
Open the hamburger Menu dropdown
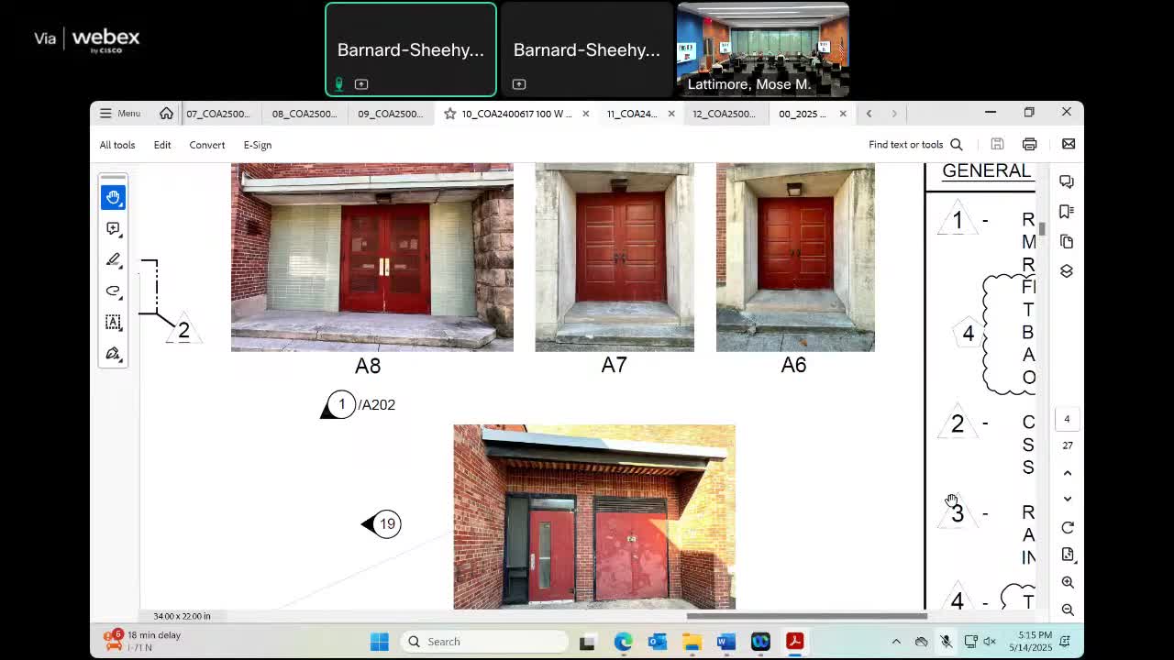click(x=119, y=114)
